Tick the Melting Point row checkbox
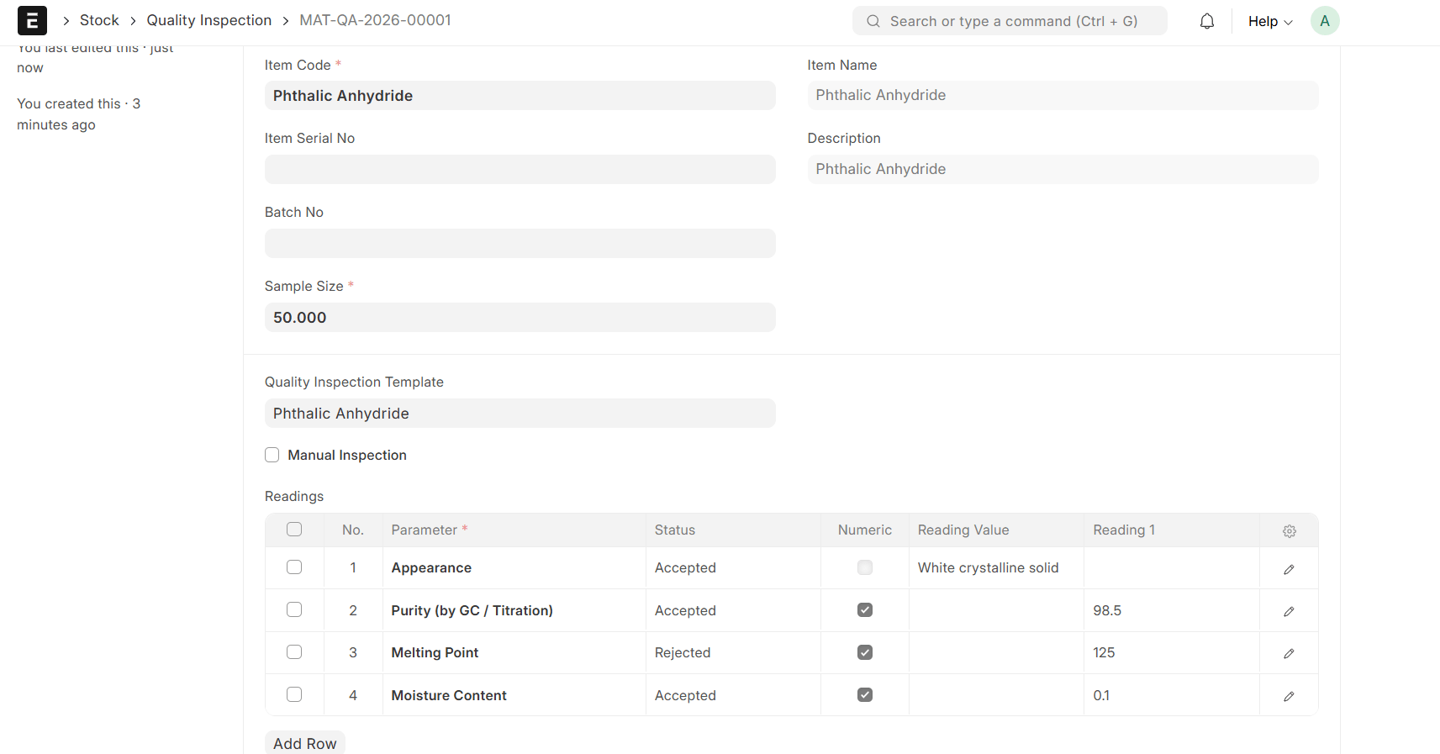Image resolution: width=1440 pixels, height=754 pixels. (x=294, y=652)
